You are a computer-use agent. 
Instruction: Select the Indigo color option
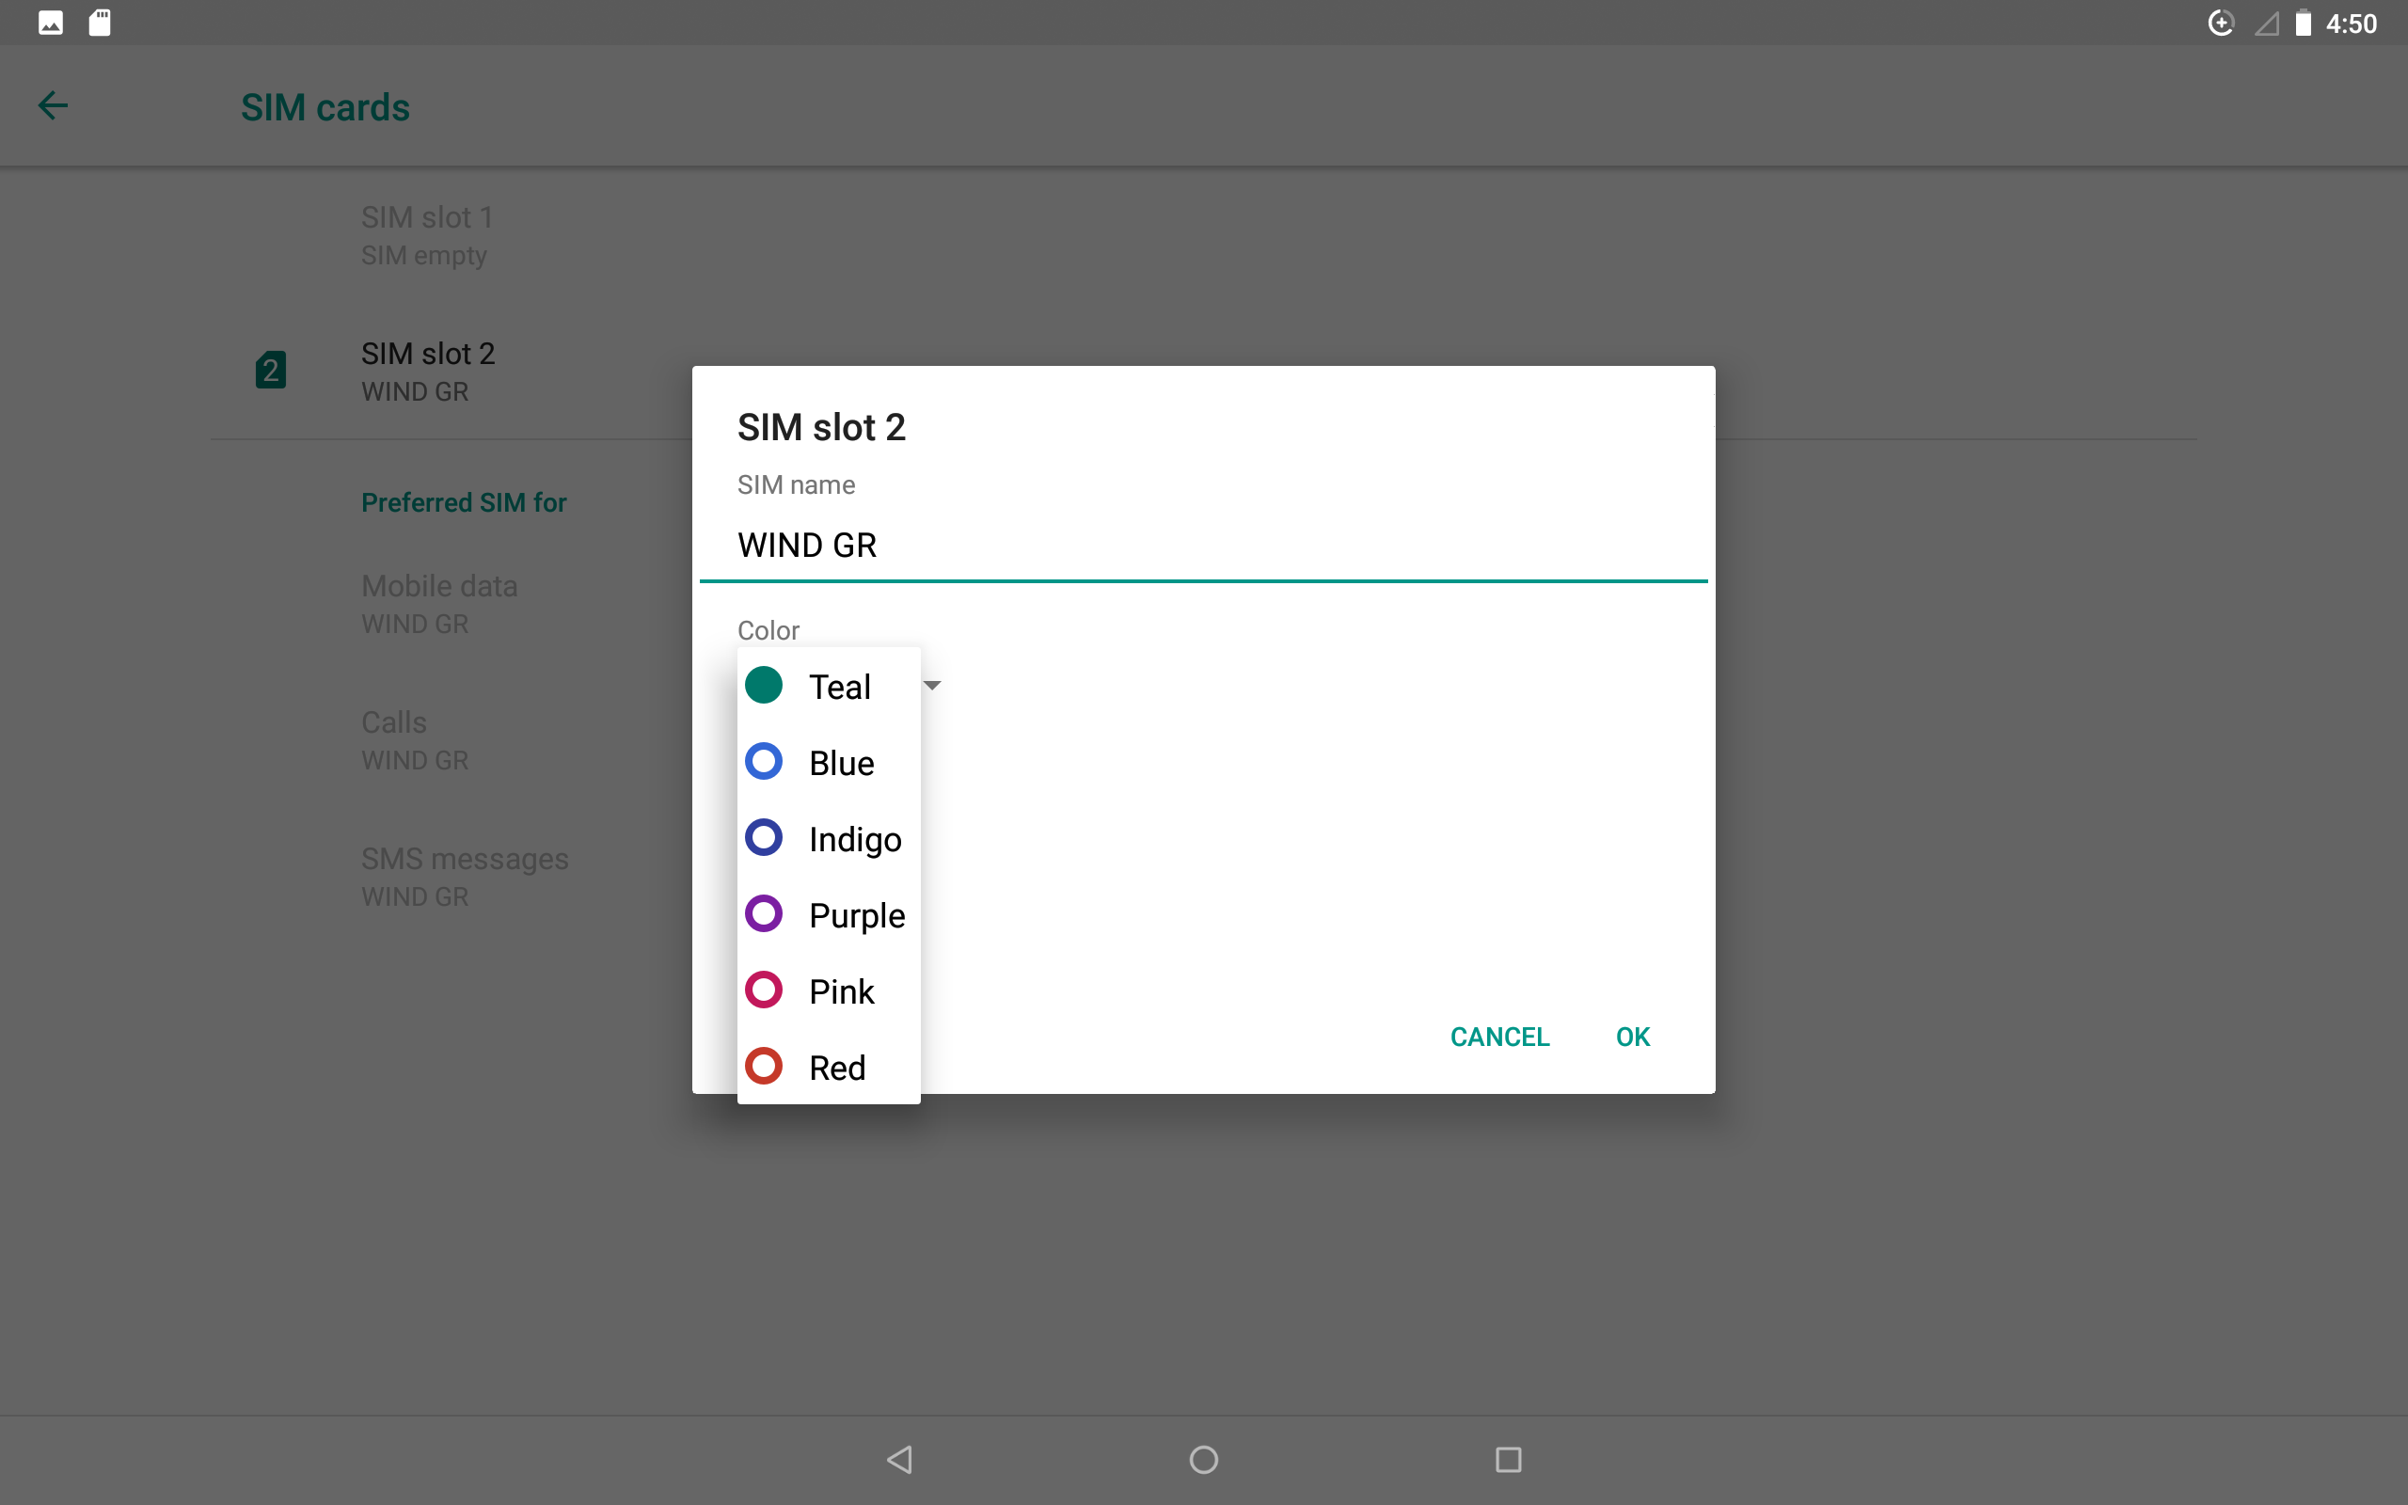point(828,839)
